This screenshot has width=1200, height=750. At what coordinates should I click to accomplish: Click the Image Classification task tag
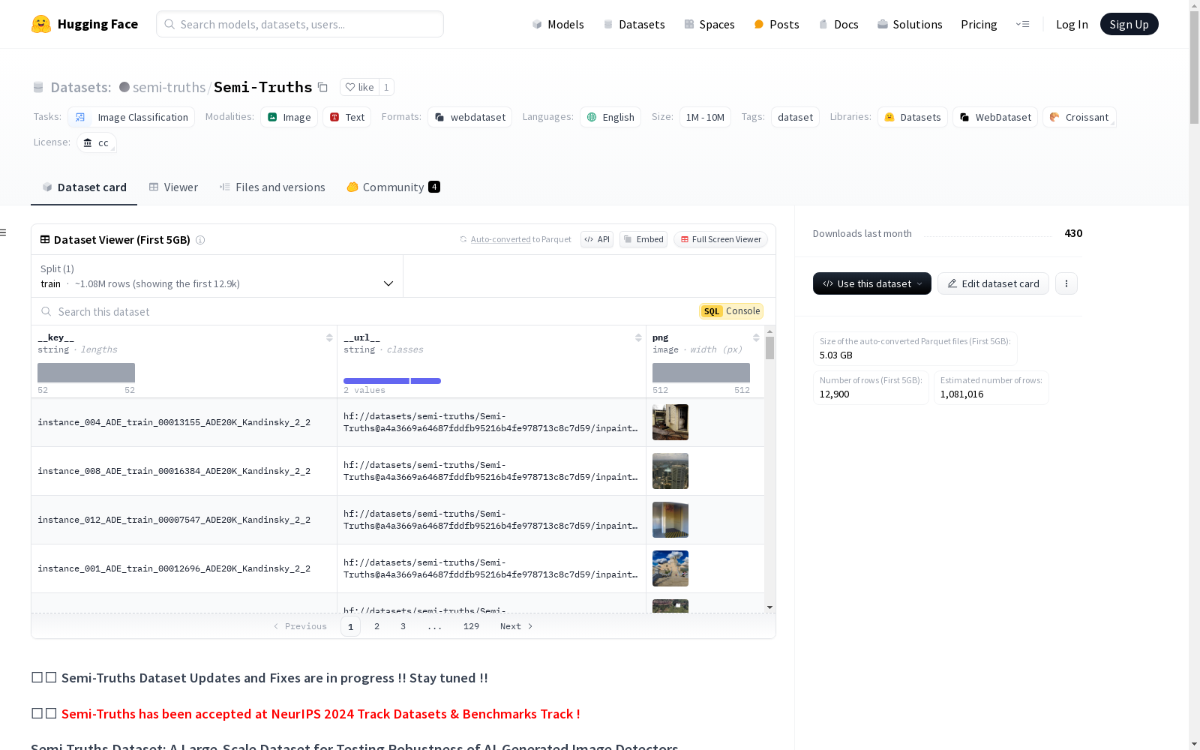click(131, 117)
